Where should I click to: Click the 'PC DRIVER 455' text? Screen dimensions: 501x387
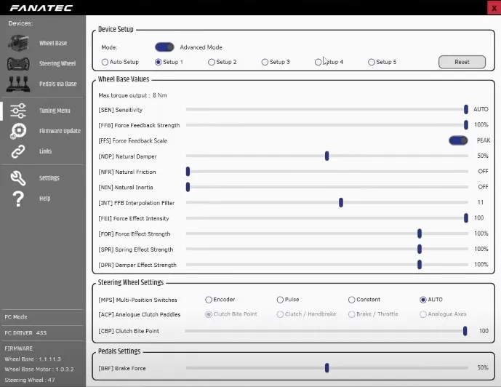[x=25, y=333]
